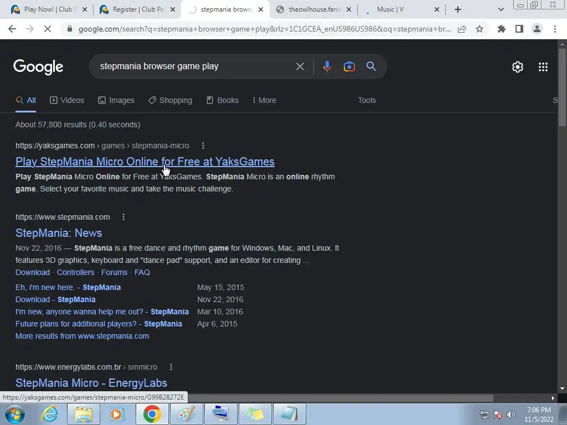567x425 pixels.
Task: Open Eh, i'm new here thread
Action: (x=68, y=287)
